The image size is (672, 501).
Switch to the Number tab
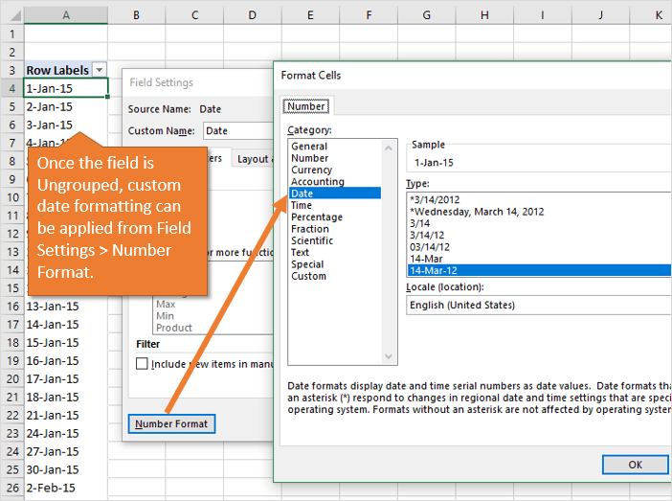coord(306,106)
